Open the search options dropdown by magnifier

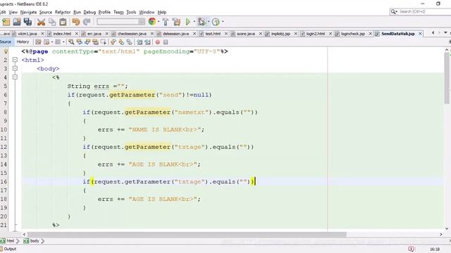point(394,12)
